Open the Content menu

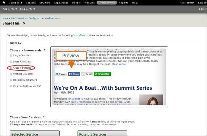tap(31, 3)
